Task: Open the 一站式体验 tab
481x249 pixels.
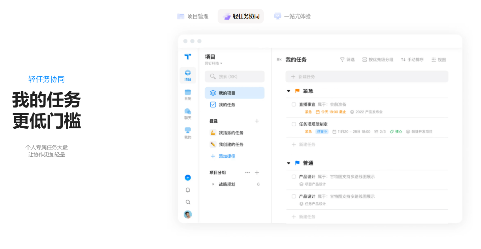Action: click(292, 16)
